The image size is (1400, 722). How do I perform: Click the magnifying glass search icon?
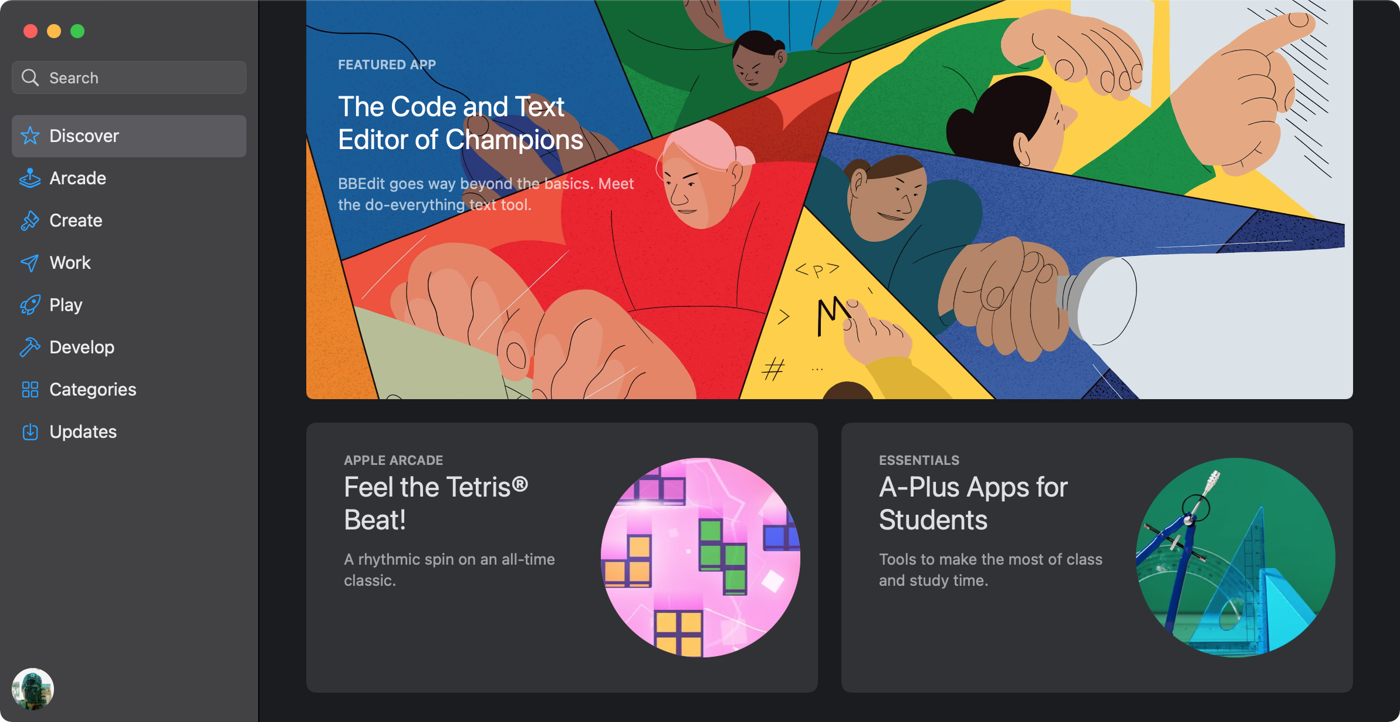point(30,77)
